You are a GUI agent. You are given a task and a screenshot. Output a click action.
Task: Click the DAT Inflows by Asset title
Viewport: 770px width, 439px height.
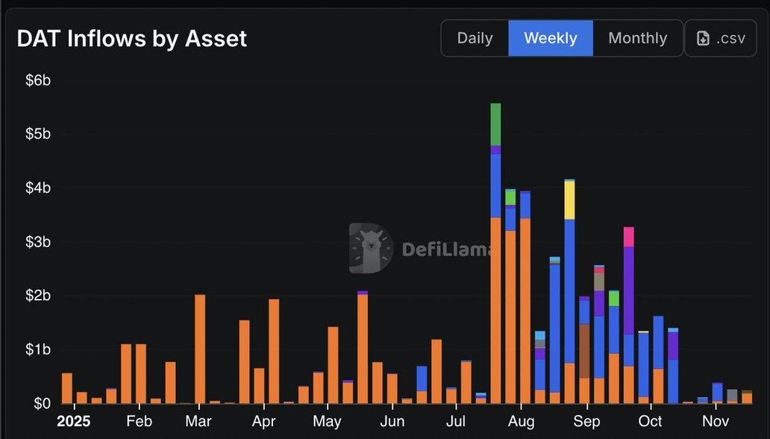132,39
